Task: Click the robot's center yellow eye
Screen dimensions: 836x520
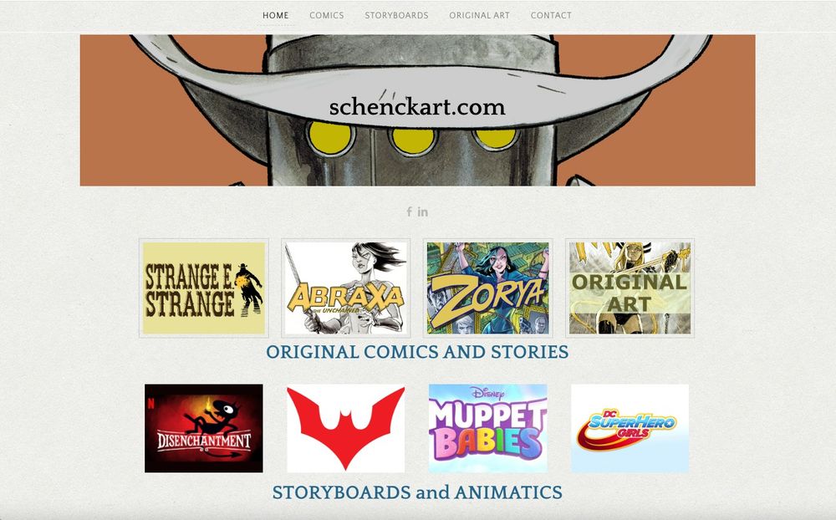Action: (413, 140)
